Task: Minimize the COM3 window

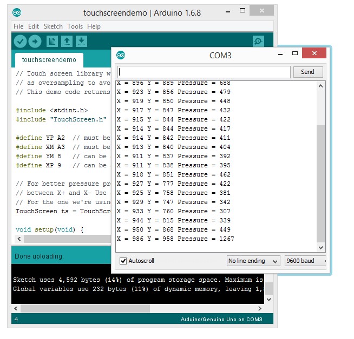Action: (x=280, y=54)
